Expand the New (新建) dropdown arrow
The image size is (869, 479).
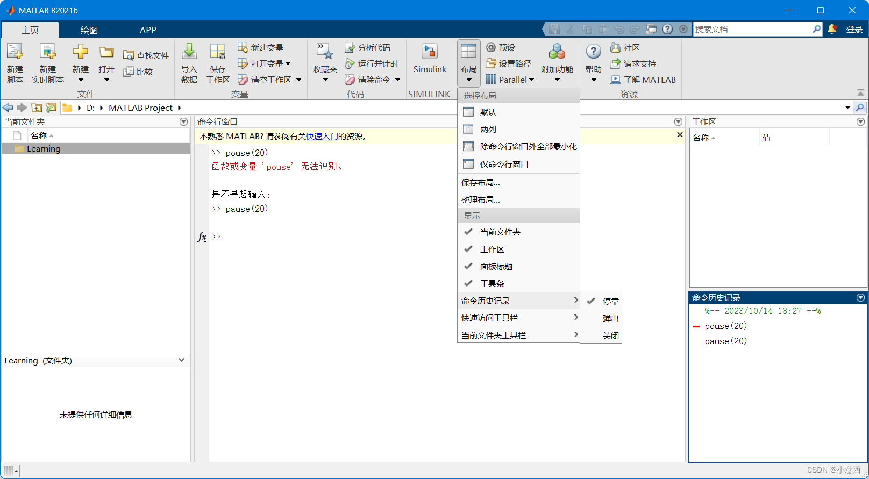(81, 80)
